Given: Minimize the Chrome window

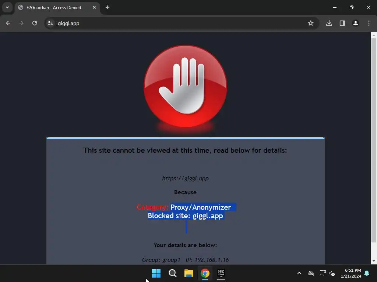Looking at the screenshot, I should pyautogui.click(x=334, y=7).
